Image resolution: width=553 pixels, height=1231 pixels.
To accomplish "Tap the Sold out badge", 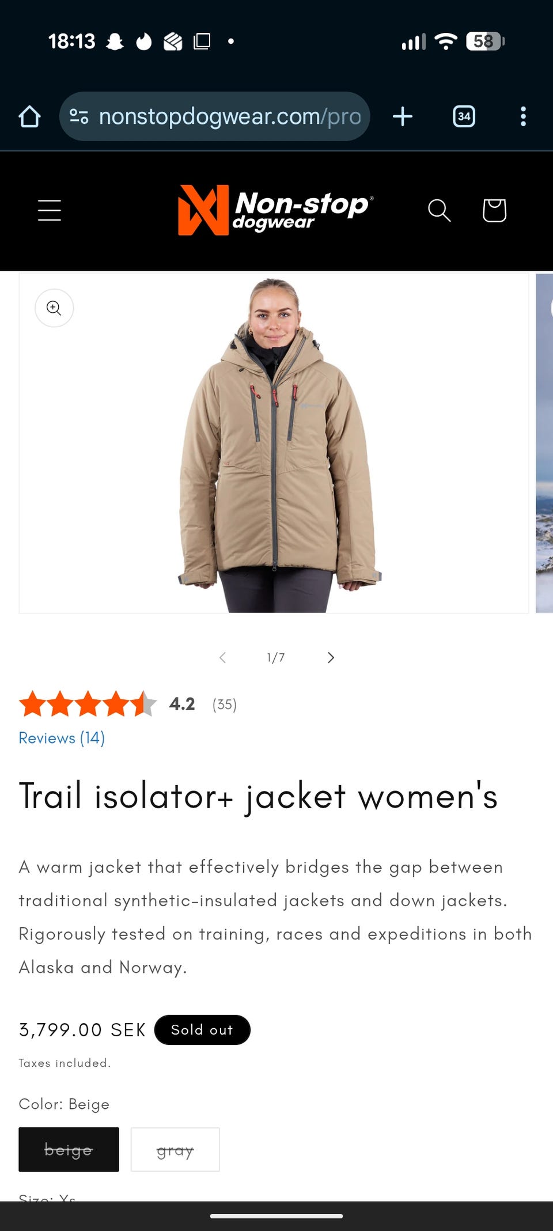I will 202,1029.
